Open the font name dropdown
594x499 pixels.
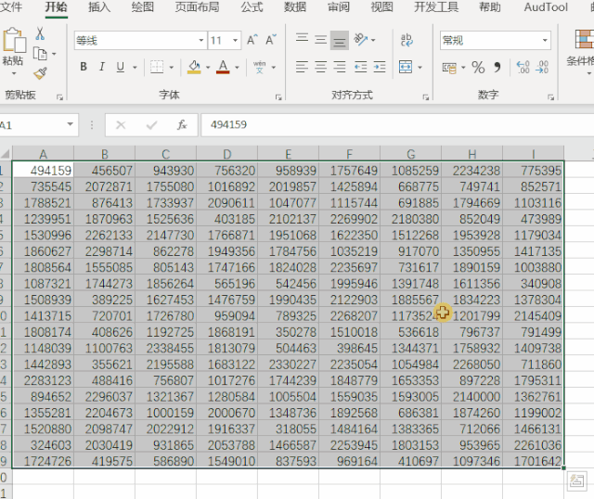click(x=201, y=40)
